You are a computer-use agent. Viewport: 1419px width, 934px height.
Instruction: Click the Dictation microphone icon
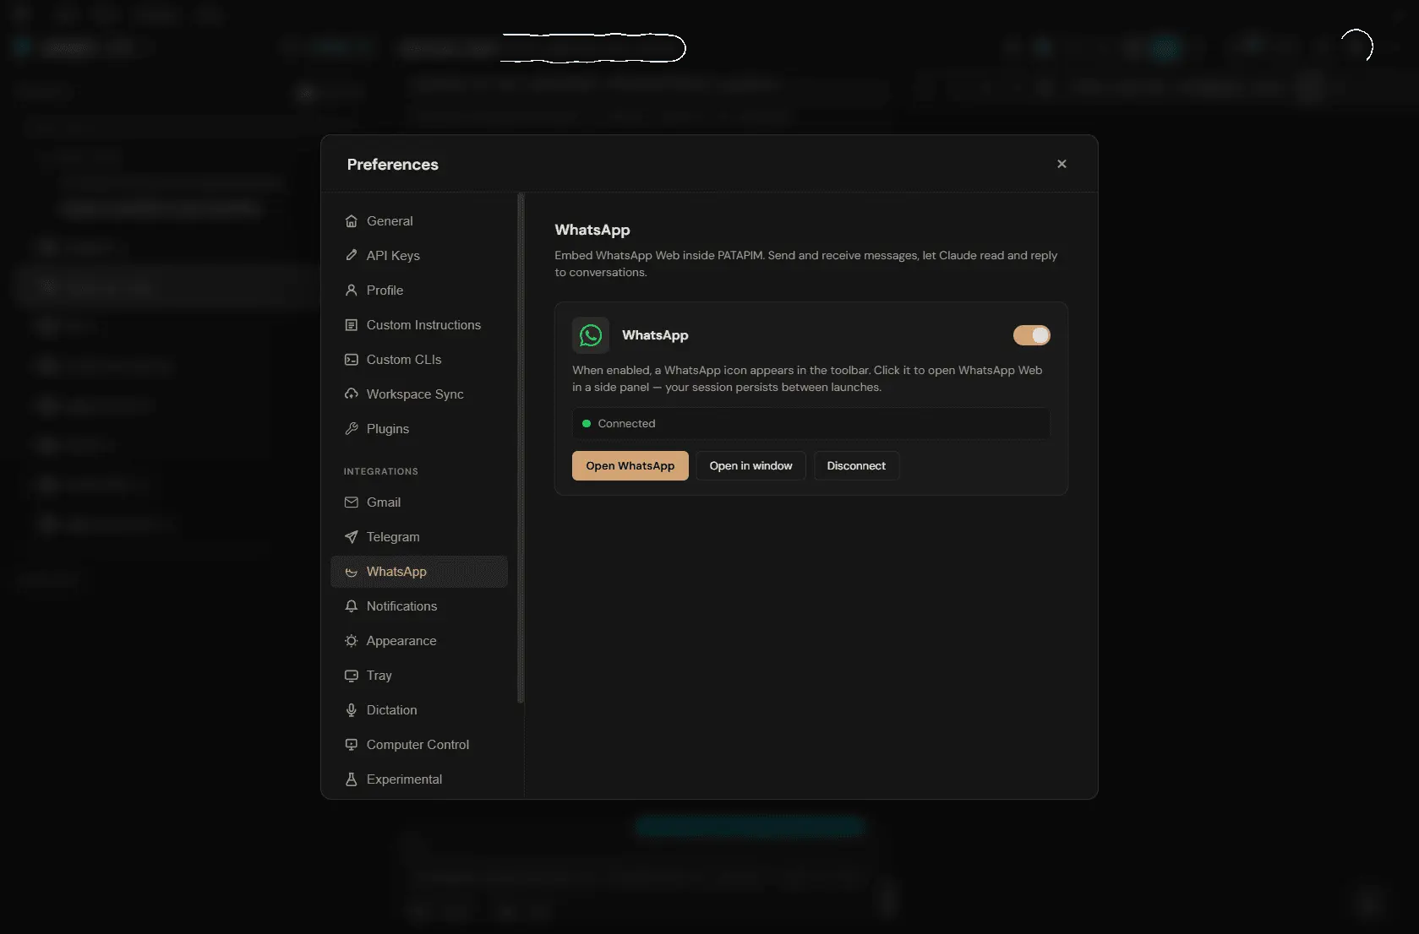coord(352,710)
